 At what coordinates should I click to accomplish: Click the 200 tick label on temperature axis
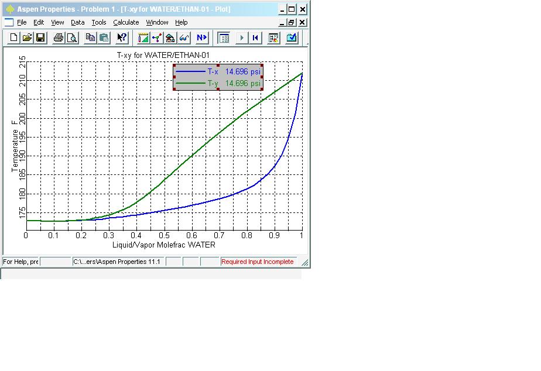[x=22, y=118]
